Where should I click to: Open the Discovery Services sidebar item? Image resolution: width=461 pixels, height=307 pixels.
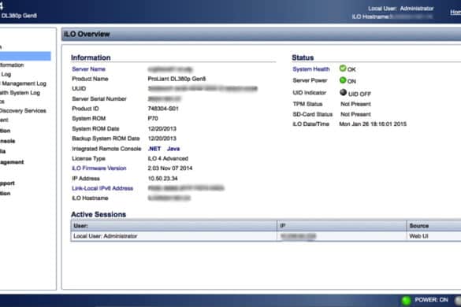(x=23, y=111)
